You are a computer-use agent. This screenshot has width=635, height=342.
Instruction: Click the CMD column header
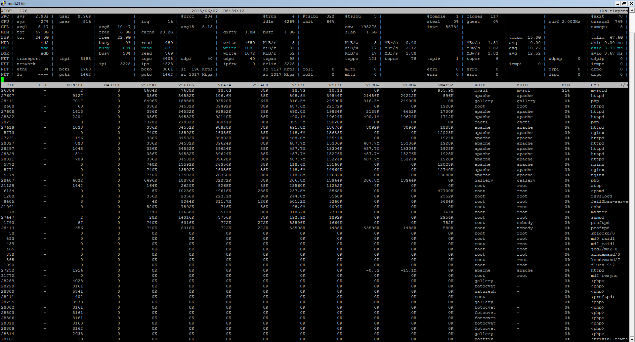click(x=595, y=85)
